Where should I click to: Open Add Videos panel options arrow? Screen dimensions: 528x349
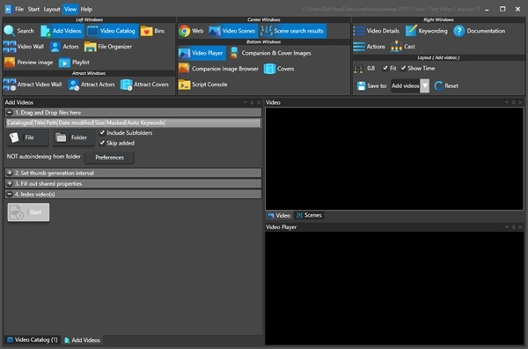(x=246, y=102)
